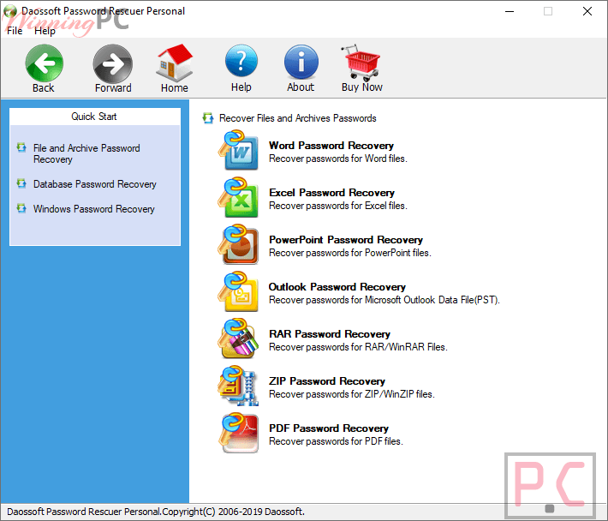
Task: Click the icon beside Database Password Recovery
Action: [21, 183]
